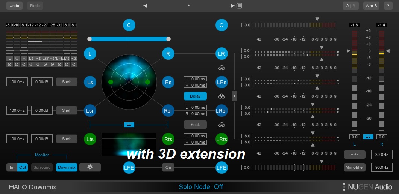Select the left LFE node
Viewport: 399px width, 194px height.
coord(129,168)
